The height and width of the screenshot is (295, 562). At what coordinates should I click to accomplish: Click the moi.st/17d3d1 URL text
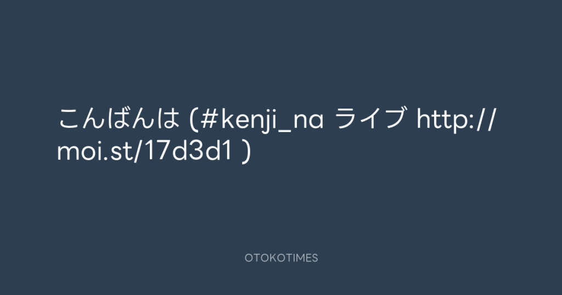[145, 151]
